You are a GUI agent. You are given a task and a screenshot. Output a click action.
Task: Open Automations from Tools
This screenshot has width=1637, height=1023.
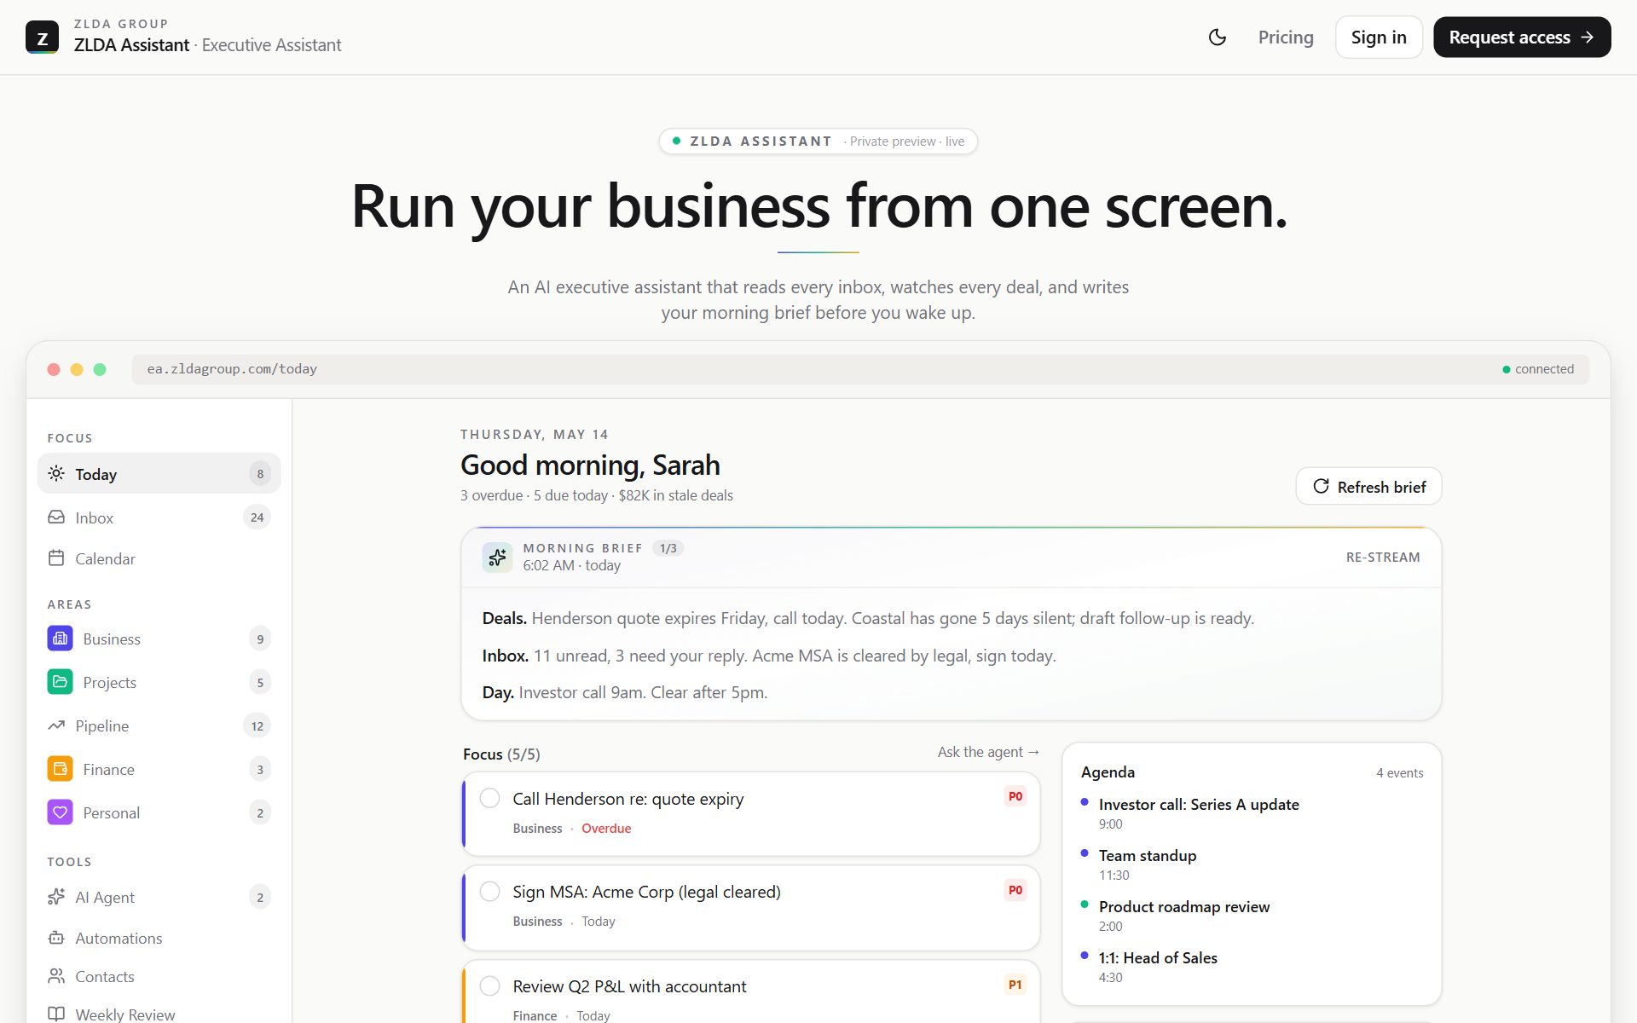click(x=159, y=938)
